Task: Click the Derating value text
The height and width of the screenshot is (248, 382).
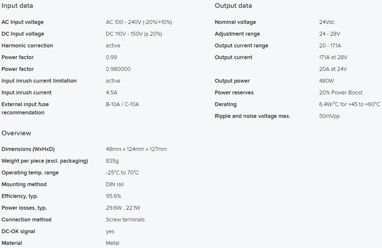Action: 349,104
